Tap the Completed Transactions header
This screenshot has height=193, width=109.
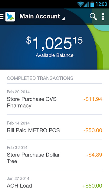click(x=40, y=78)
